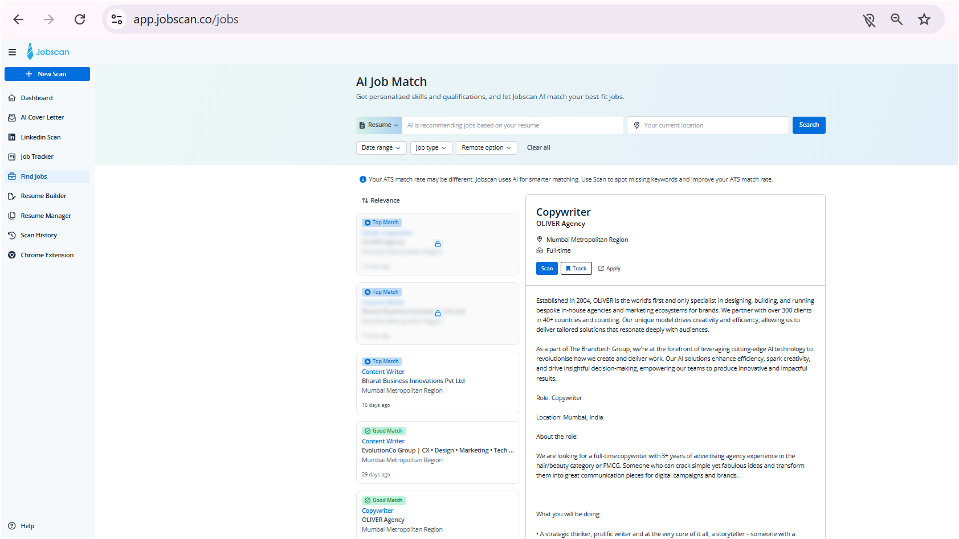The image size is (959, 539).
Task: Open Dashboard from sidebar
Action: [x=47, y=98]
